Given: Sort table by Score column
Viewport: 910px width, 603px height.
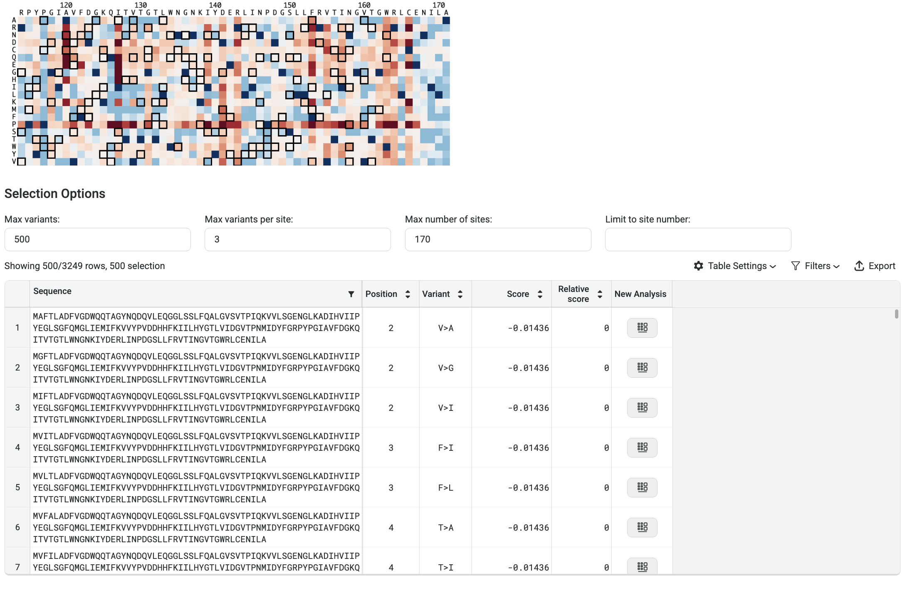Looking at the screenshot, I should [540, 294].
